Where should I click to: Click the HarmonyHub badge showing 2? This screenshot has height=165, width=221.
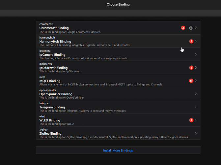[191, 41]
